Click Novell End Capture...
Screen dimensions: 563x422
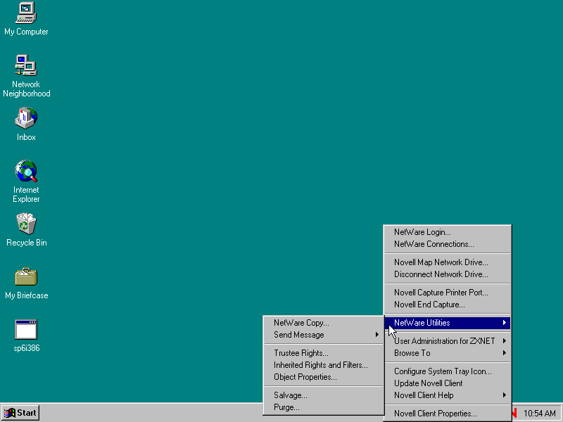point(448,305)
